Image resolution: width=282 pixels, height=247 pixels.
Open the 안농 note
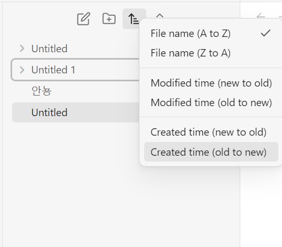pos(76,91)
